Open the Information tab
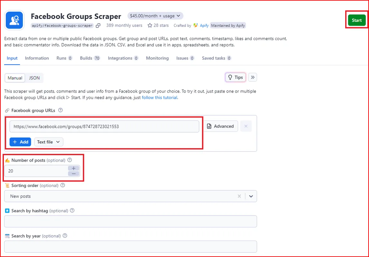 click(37, 58)
